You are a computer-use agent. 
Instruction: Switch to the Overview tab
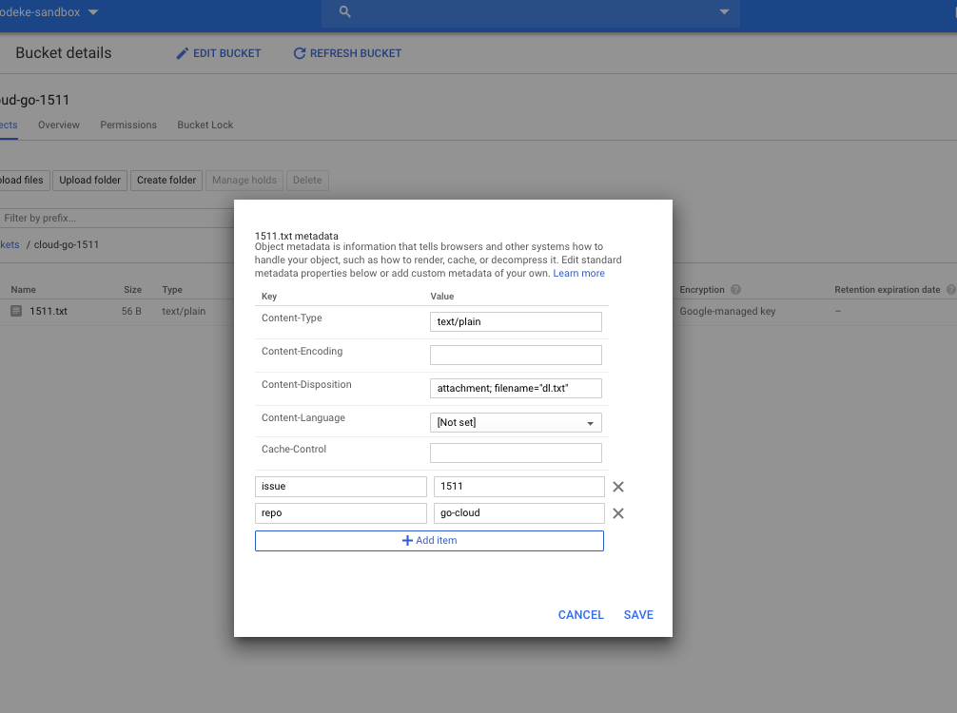click(x=59, y=125)
